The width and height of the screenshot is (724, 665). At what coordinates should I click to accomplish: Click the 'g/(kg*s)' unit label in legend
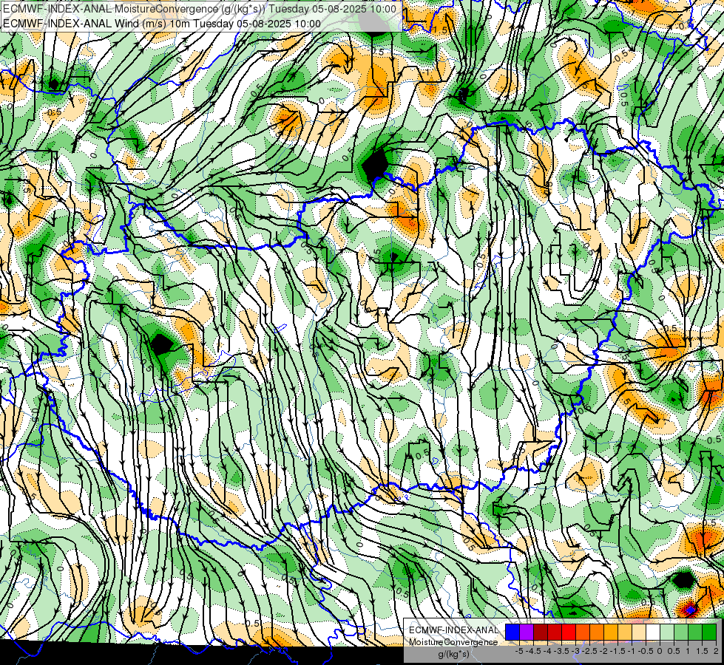point(453,655)
